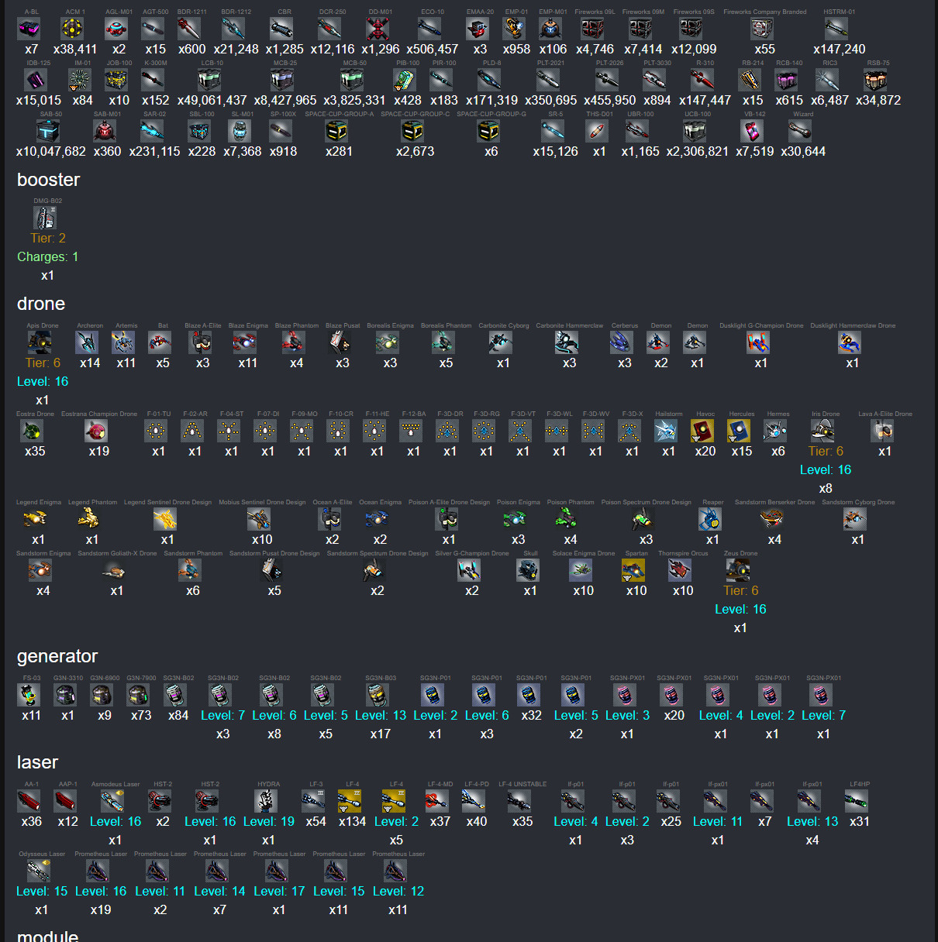Click the Zeus Drone icon
Image resolution: width=938 pixels, height=942 pixels.
click(737, 570)
